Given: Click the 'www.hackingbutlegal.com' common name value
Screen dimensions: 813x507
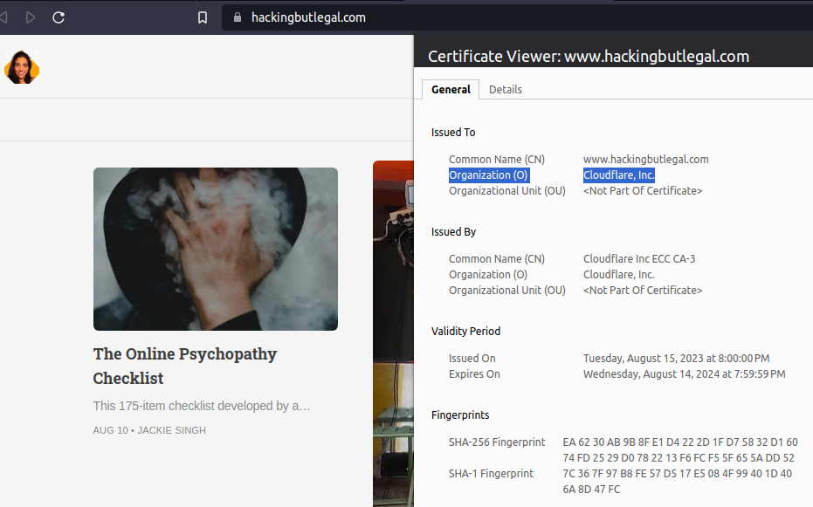Looking at the screenshot, I should point(645,160).
